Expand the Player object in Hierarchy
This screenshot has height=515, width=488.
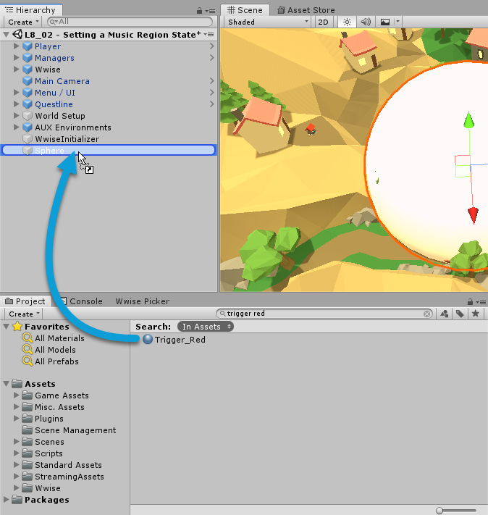point(17,46)
